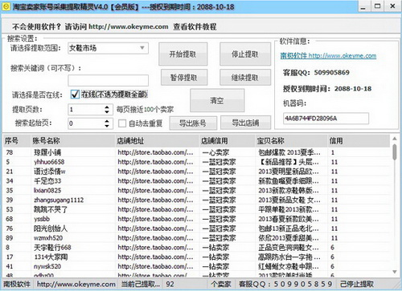Click the 包邮爆款 2013夏季 item cell
Viewport: 402px width, 291px height.
click(x=289, y=152)
